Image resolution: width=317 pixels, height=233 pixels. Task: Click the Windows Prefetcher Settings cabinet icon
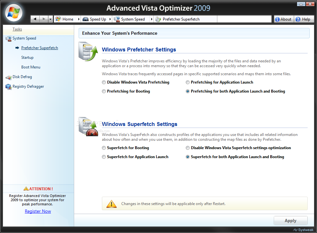pos(88,51)
